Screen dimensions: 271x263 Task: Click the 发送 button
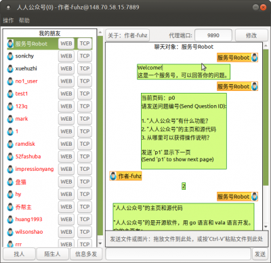[x=260, y=254]
